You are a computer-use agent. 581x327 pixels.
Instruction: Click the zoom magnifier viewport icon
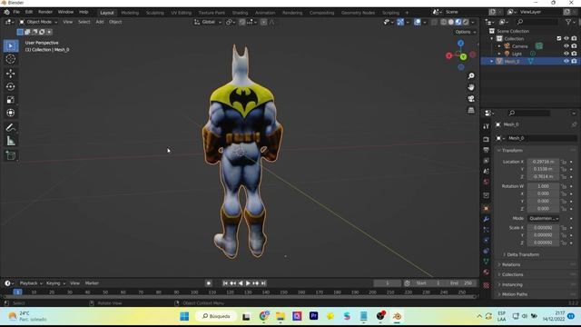click(x=471, y=76)
